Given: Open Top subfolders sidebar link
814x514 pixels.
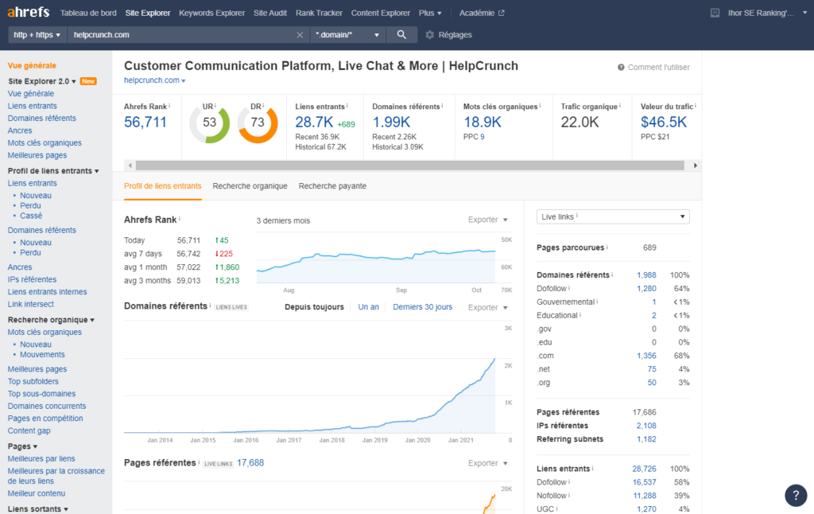Looking at the screenshot, I should click(x=33, y=381).
